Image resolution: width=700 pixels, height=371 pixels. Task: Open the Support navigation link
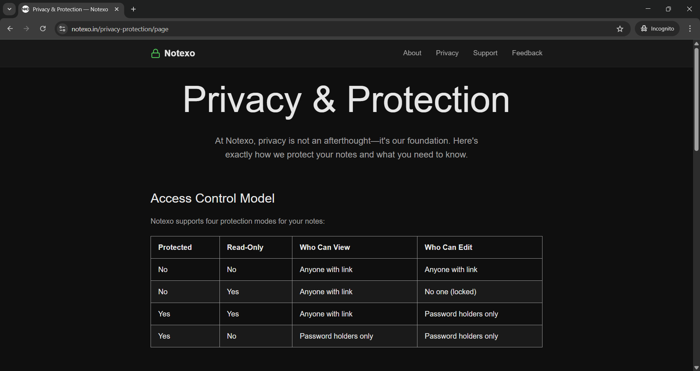tap(485, 53)
